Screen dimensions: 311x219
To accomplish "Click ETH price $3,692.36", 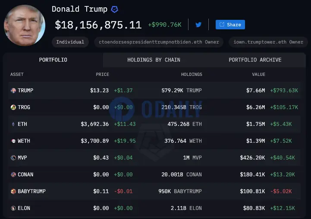I will (x=95, y=124).
